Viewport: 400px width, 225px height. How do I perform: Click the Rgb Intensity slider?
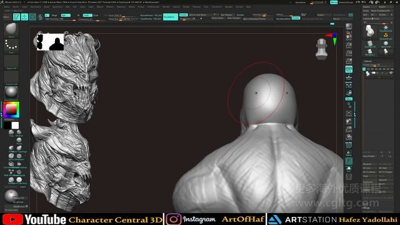click(60, 19)
